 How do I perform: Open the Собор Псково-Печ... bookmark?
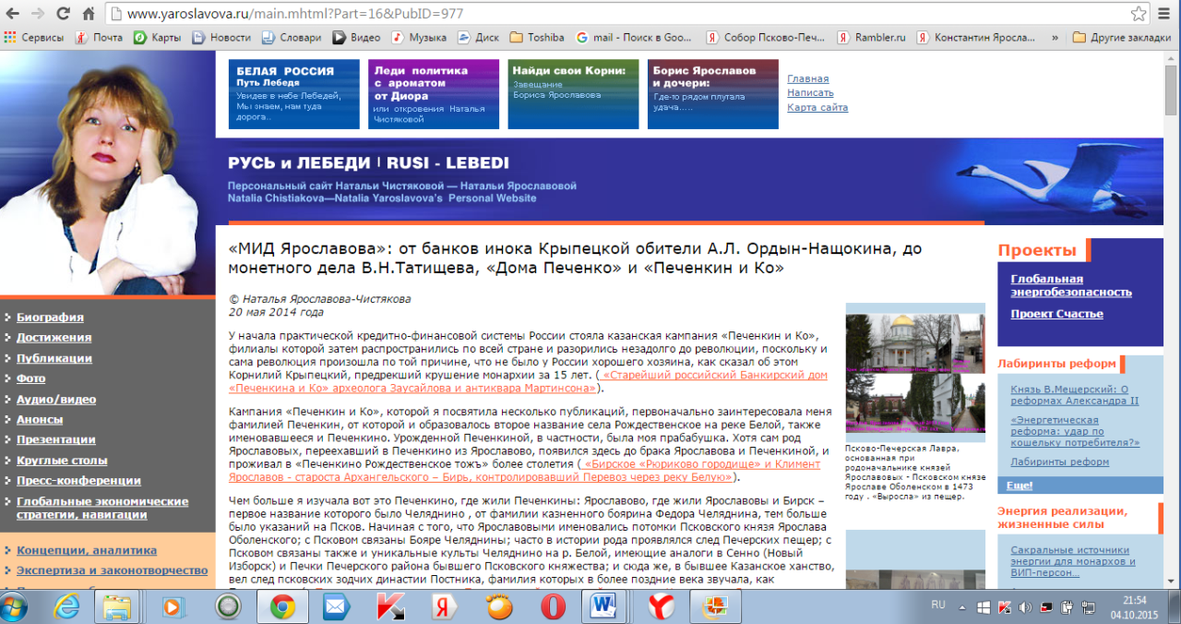(766, 38)
